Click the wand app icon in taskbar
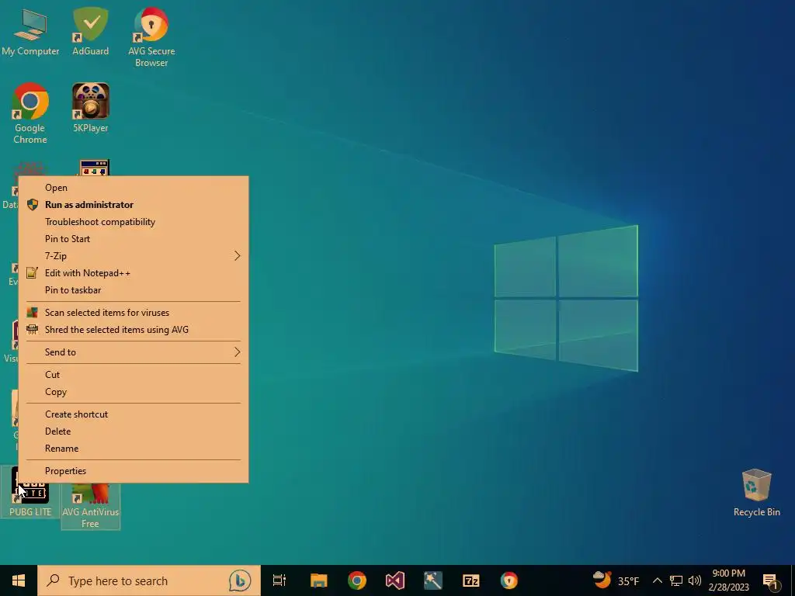 (x=433, y=580)
